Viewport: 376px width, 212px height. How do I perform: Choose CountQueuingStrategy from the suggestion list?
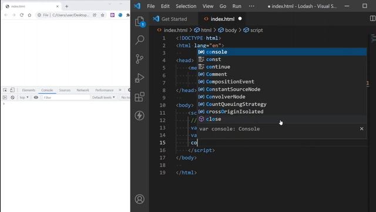click(282, 104)
